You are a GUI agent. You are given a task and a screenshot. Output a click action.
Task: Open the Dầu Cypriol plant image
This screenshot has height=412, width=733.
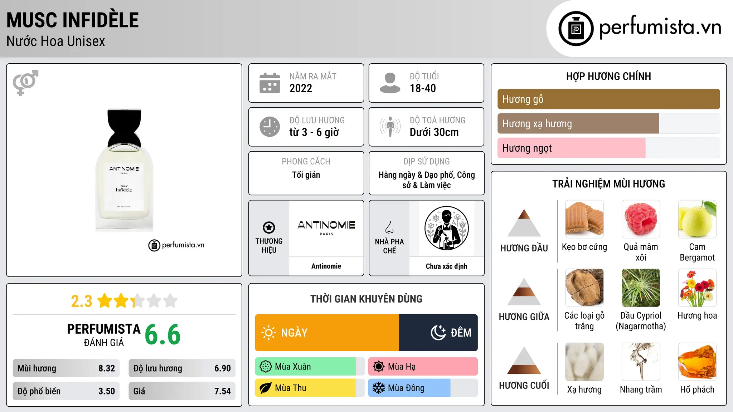pos(641,288)
